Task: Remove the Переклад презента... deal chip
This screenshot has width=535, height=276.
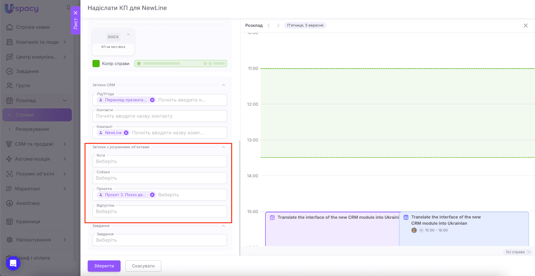Action: 152,100
